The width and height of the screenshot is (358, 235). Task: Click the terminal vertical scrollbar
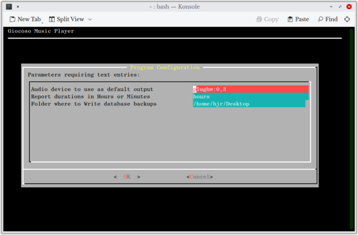pyautogui.click(x=351, y=129)
